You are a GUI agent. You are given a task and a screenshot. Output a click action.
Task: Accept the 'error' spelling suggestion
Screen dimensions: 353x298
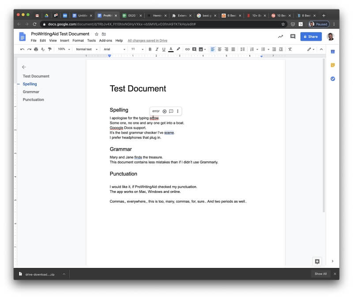point(156,111)
